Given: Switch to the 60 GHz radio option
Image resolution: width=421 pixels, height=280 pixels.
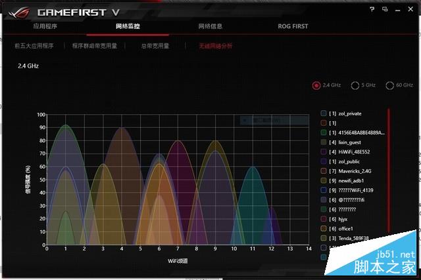Looking at the screenshot, I should coord(389,85).
